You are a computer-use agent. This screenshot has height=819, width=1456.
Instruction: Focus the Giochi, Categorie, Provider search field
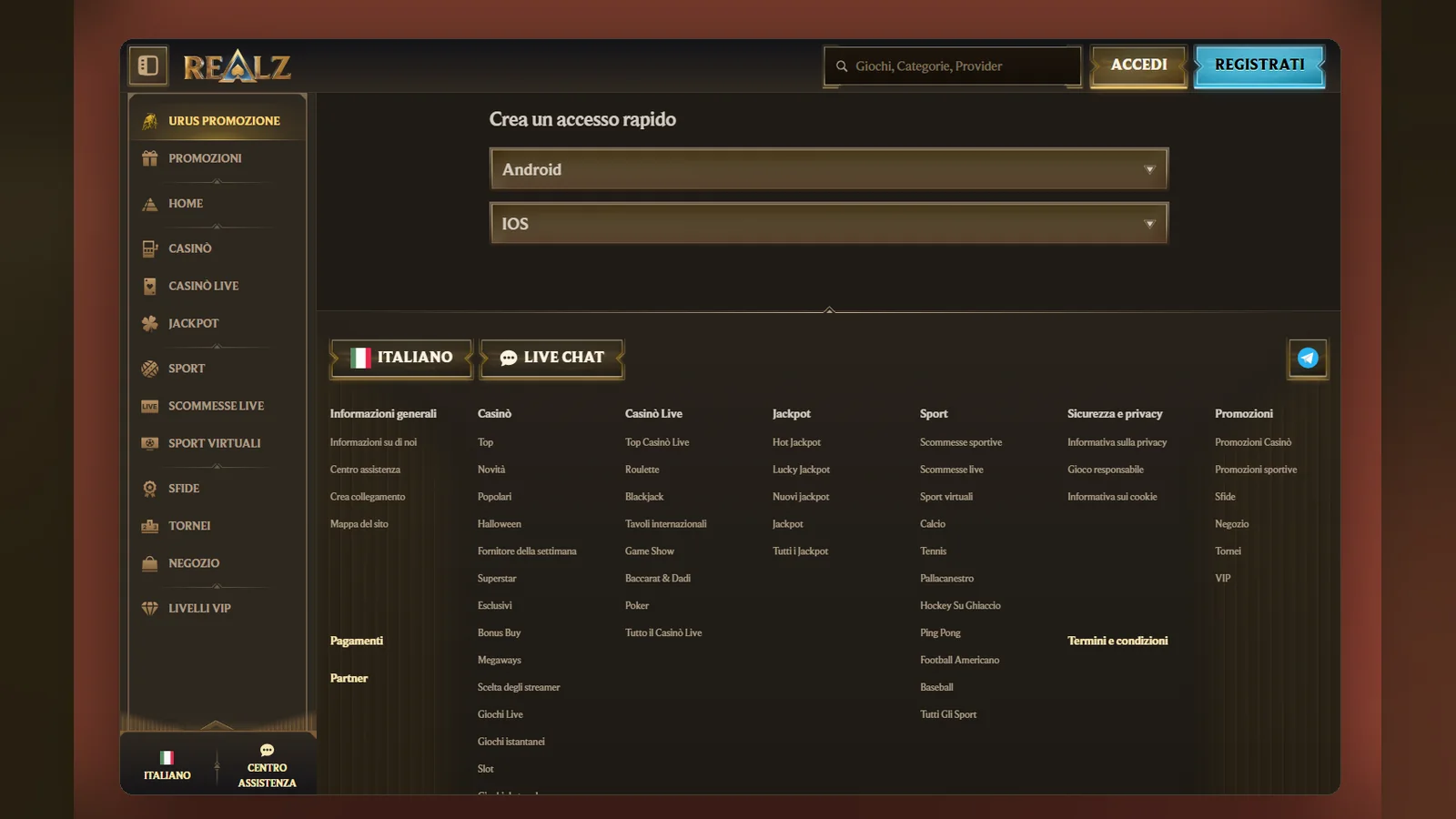[953, 66]
